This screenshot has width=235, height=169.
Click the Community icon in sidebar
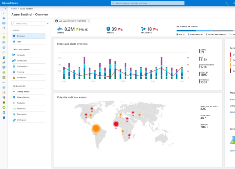[14, 114]
